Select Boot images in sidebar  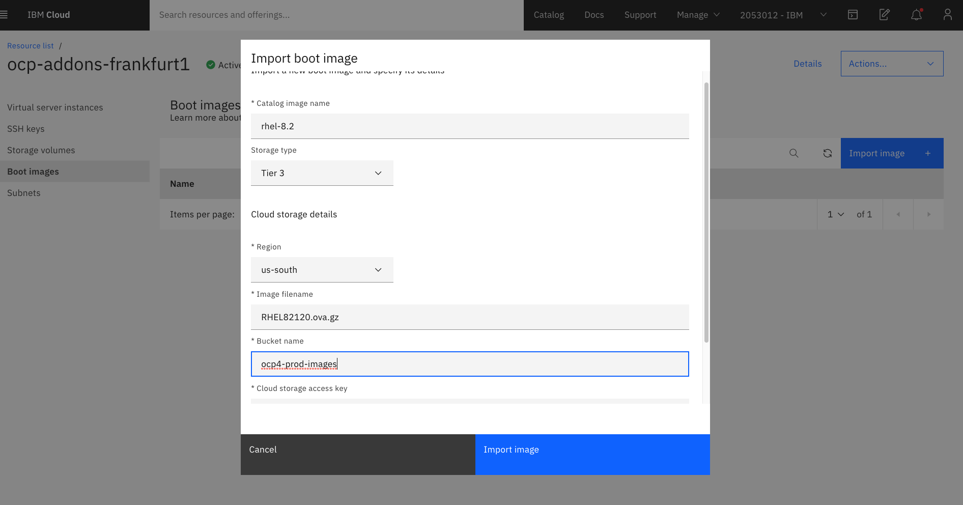(75, 172)
